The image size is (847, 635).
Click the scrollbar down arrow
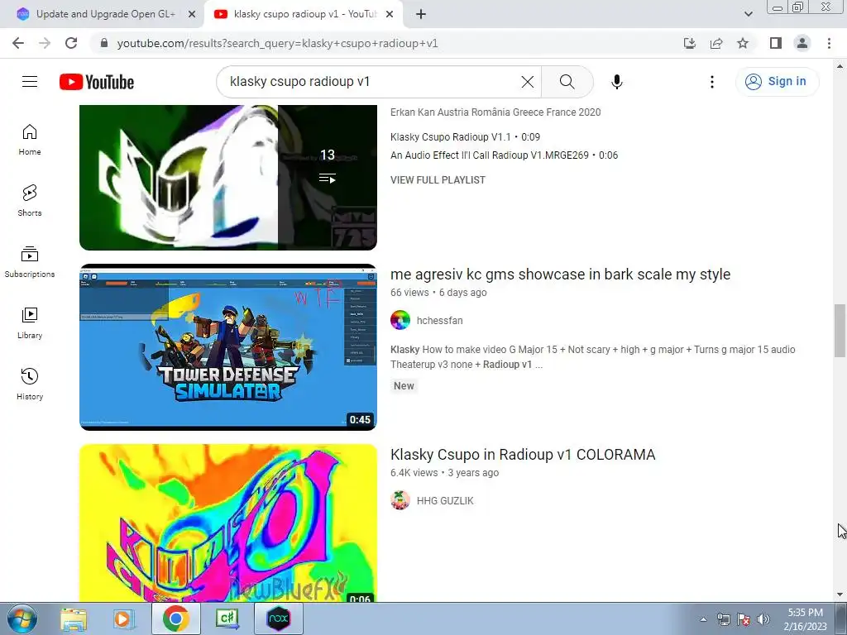[840, 595]
